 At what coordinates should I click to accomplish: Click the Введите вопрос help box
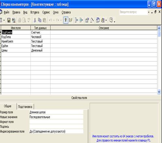click(134, 12)
